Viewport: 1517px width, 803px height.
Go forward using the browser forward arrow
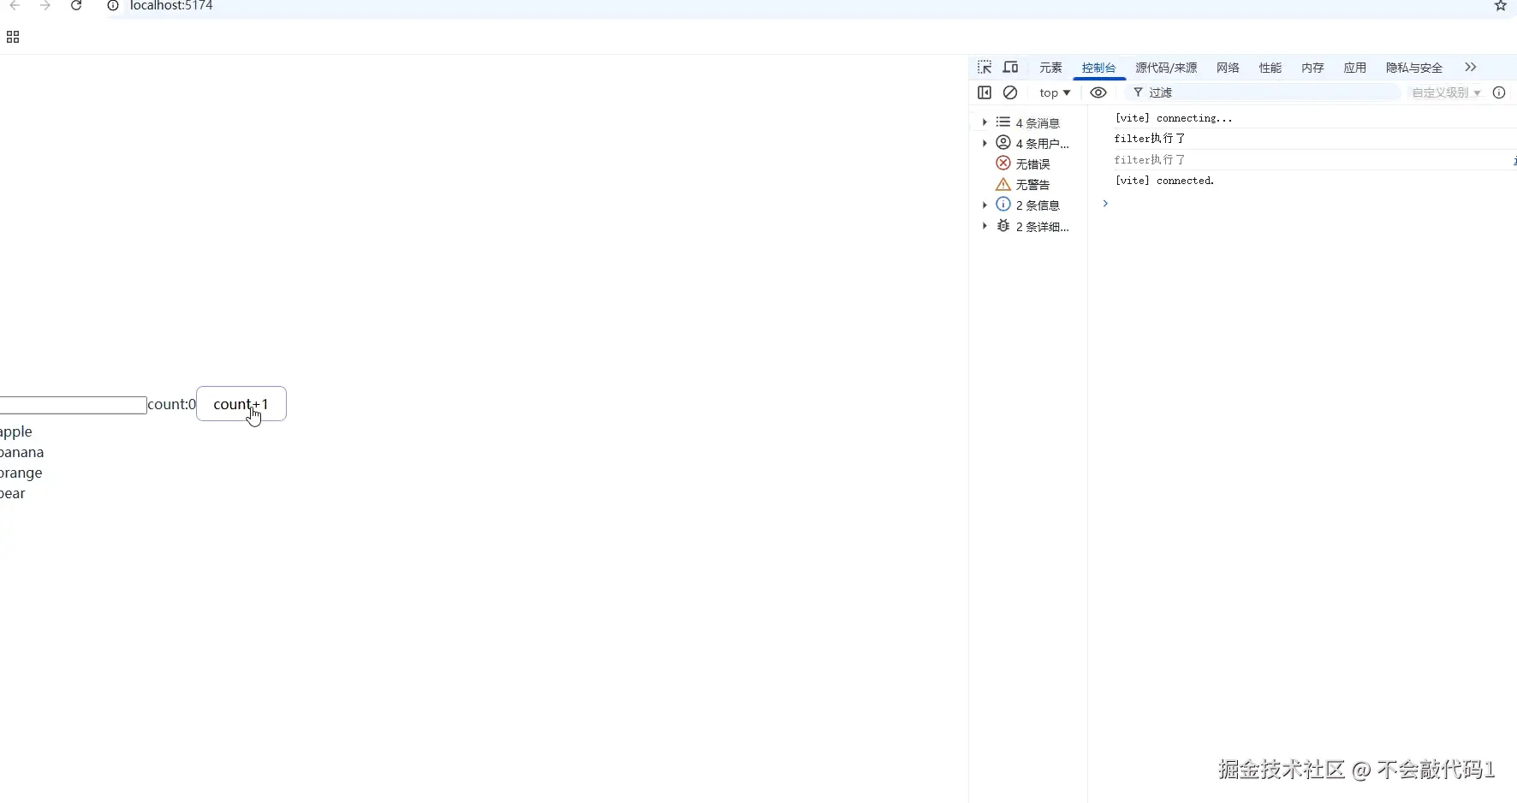[x=45, y=6]
